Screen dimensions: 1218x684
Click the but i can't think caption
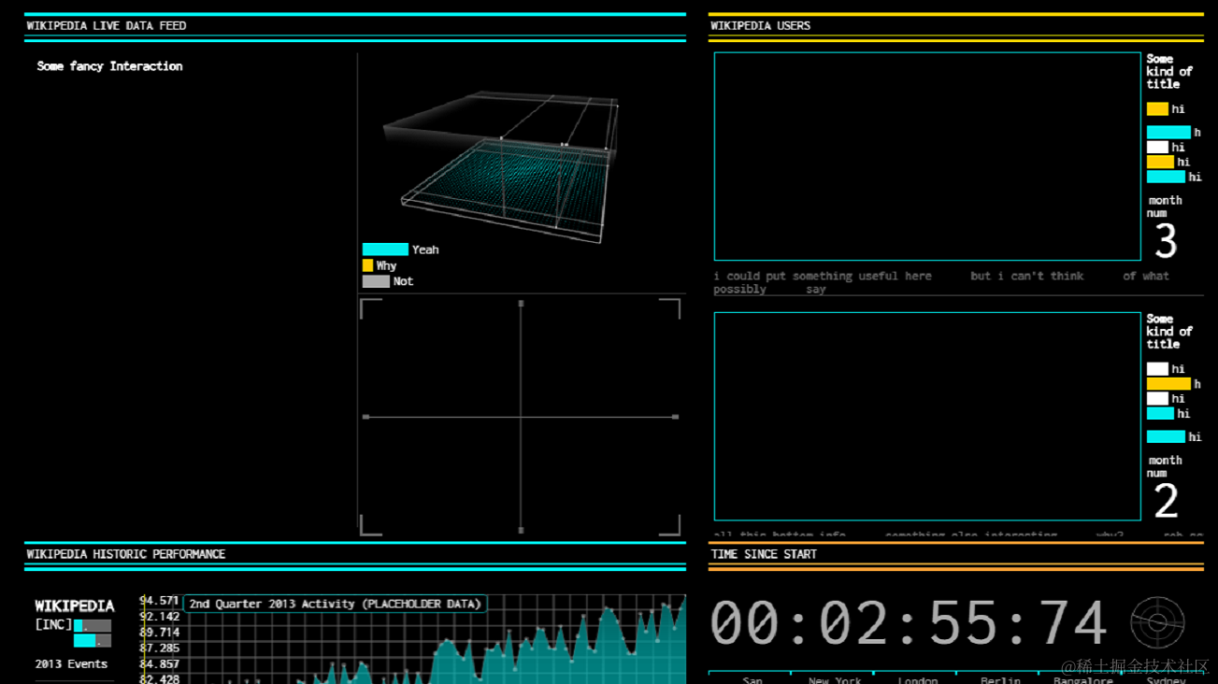(x=1027, y=277)
